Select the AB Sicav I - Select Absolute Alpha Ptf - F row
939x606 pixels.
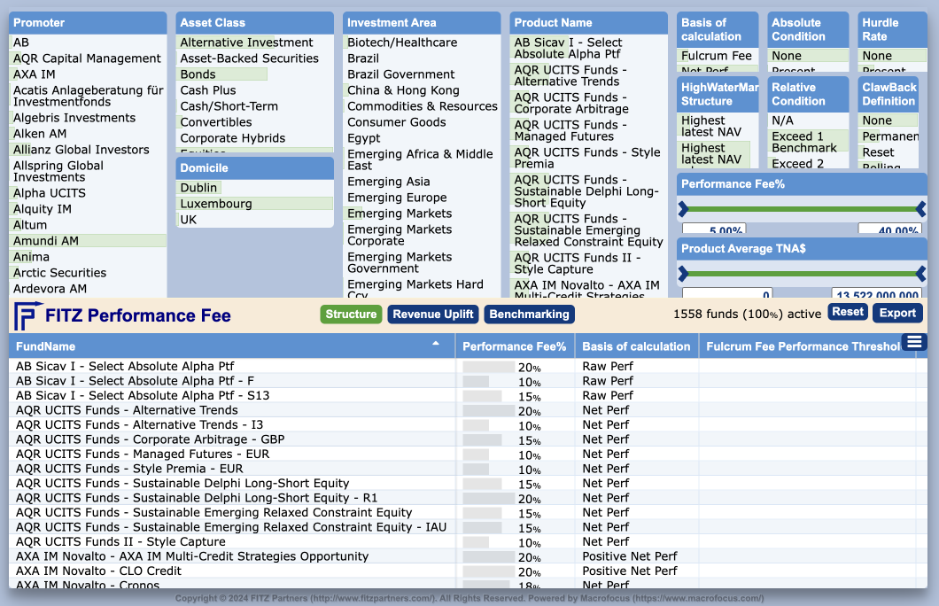coord(135,381)
